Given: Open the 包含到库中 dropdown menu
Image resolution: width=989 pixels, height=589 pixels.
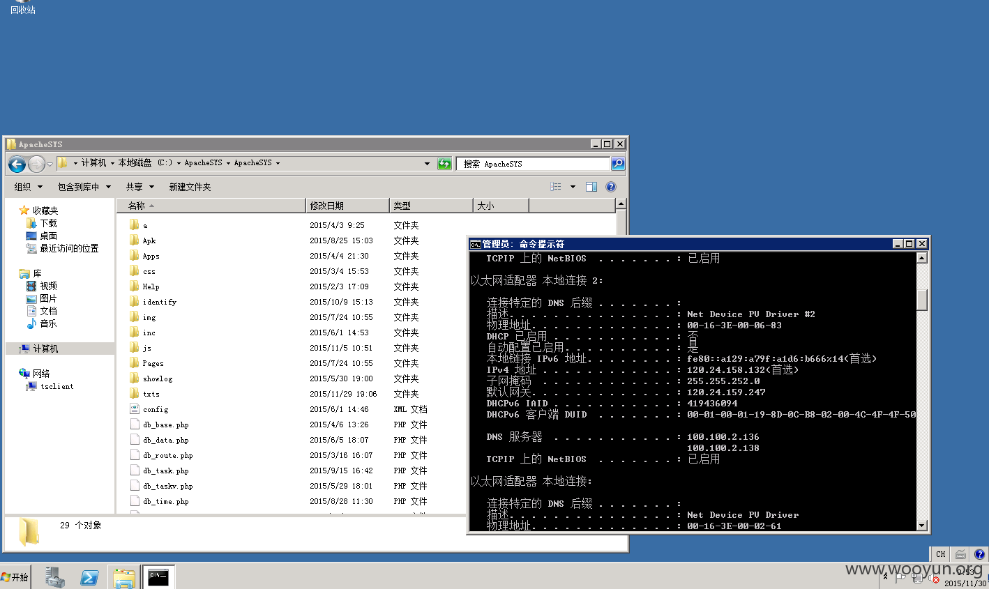Looking at the screenshot, I should pos(84,187).
